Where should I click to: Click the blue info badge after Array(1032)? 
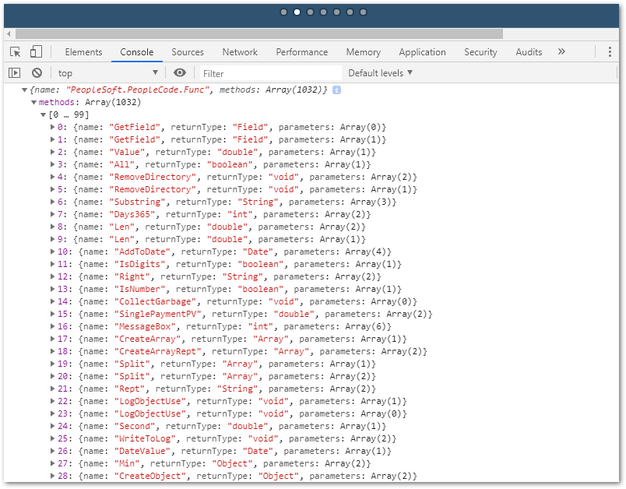click(x=336, y=90)
